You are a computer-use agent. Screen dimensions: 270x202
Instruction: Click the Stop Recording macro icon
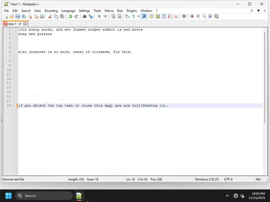[198, 16]
